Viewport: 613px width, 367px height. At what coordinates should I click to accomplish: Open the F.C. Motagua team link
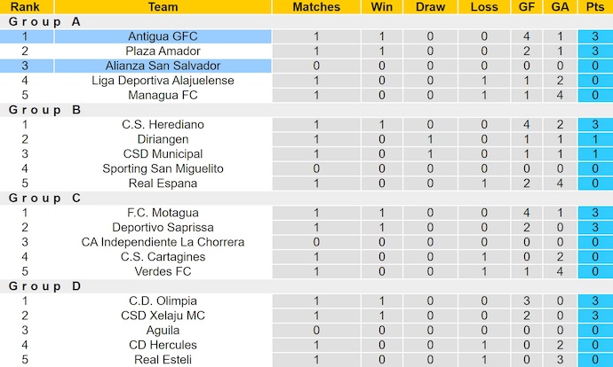pos(163,213)
